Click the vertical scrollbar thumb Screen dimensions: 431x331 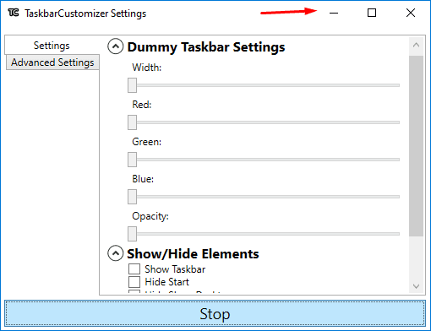[416, 146]
